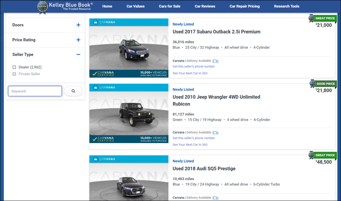
Task: Click Carvana seller name under Subaru Outback
Action: coord(178,61)
